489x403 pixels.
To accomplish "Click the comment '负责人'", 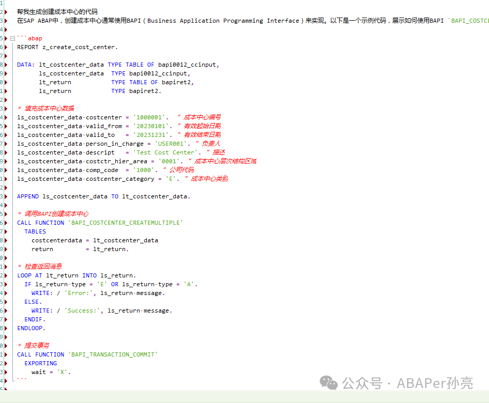I will [211, 144].
